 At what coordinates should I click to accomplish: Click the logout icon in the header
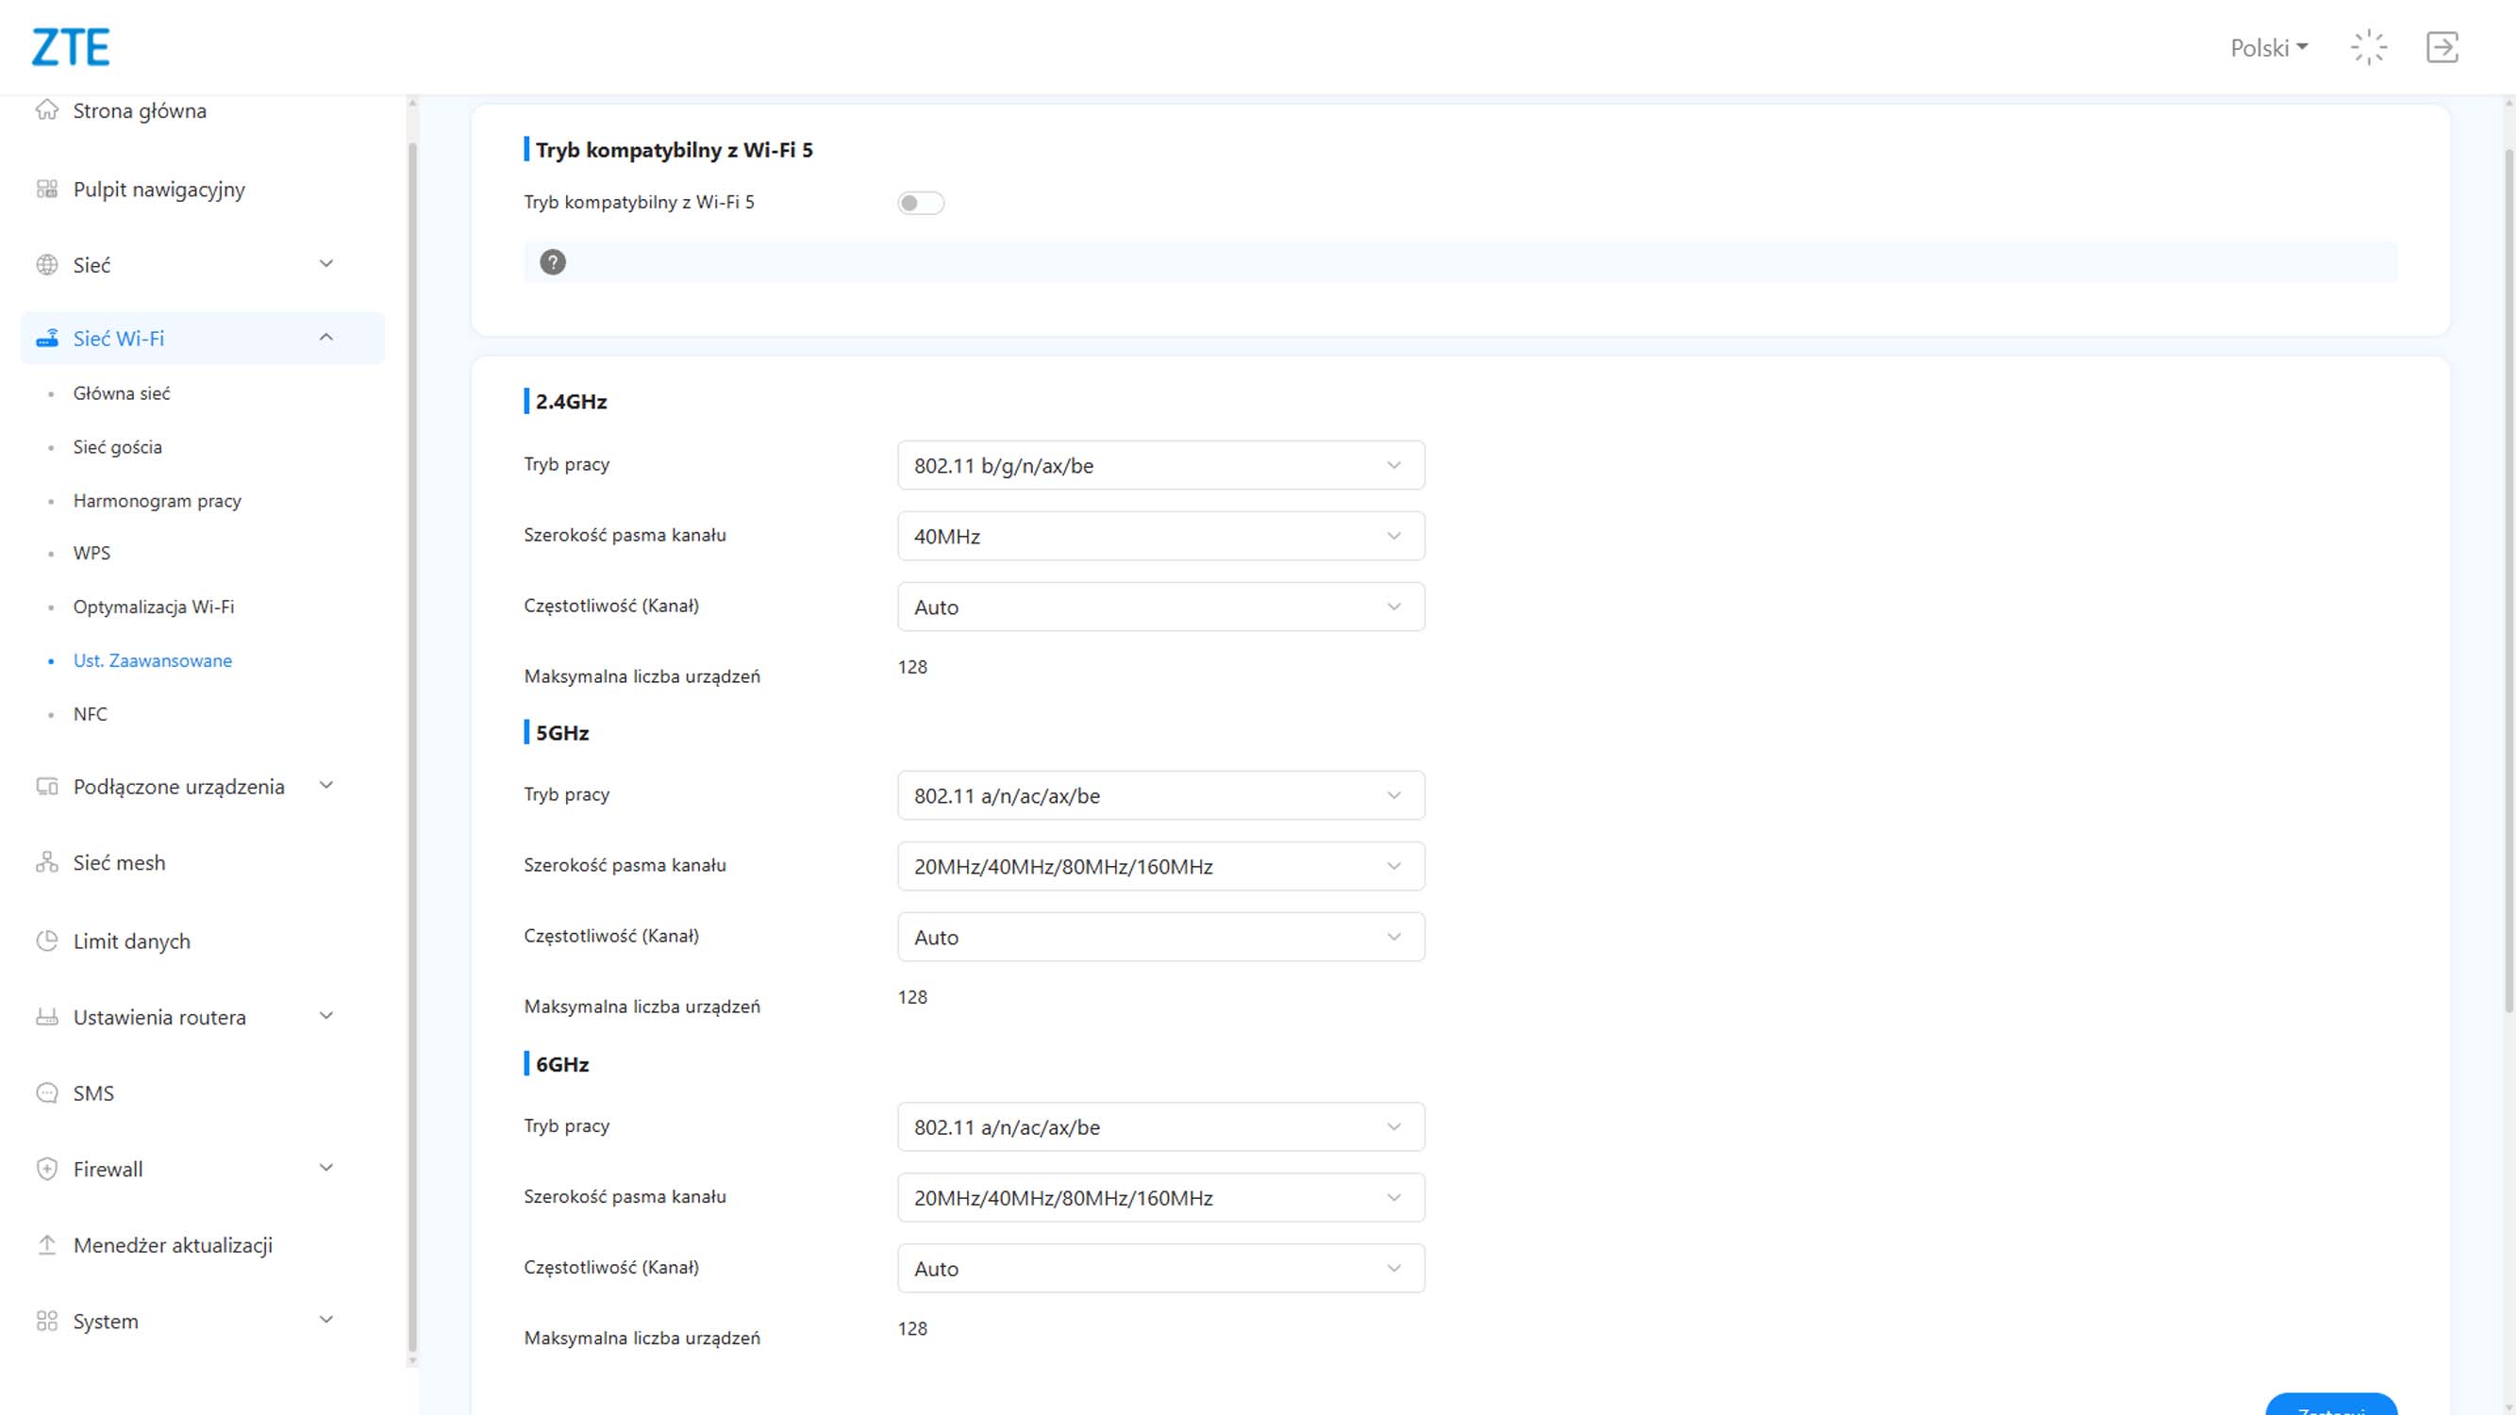pos(2441,47)
